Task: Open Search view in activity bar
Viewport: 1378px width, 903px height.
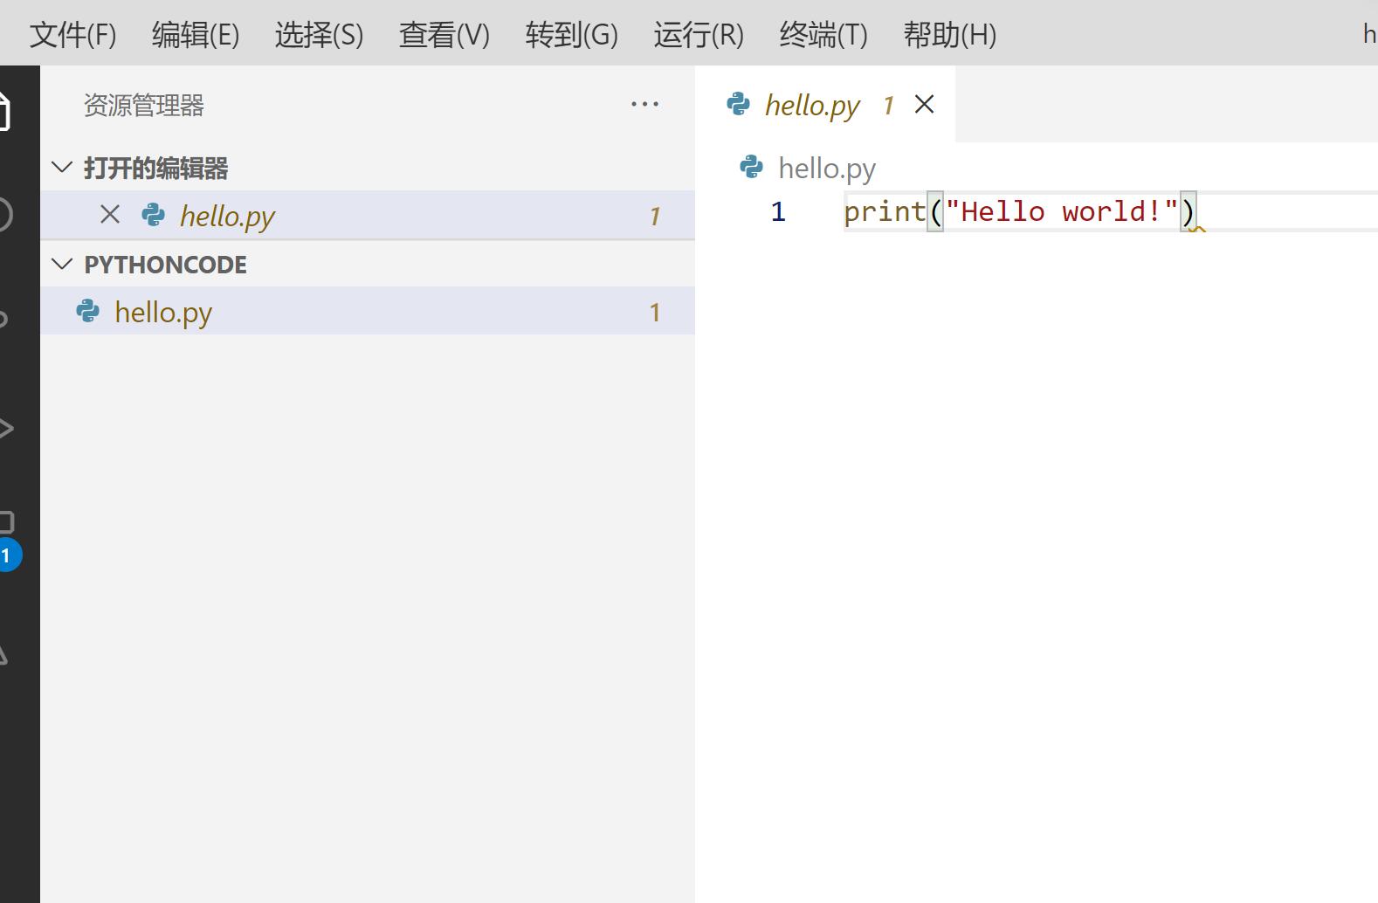Action: pyautogui.click(x=5, y=215)
